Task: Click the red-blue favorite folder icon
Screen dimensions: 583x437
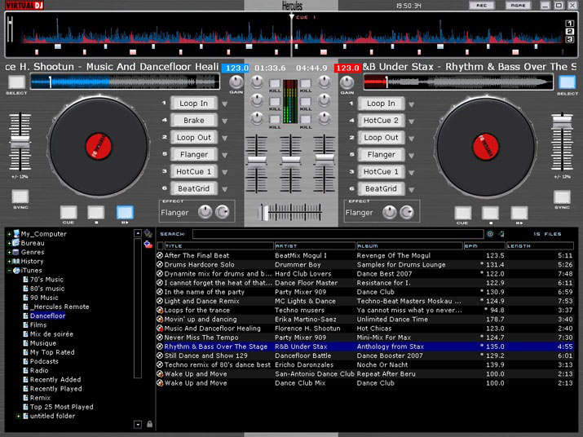Action: pyautogui.click(x=148, y=245)
